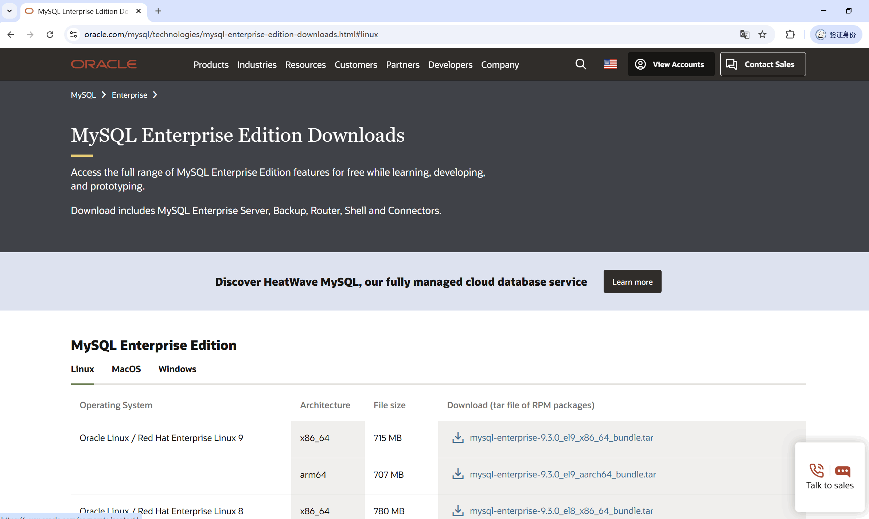The height and width of the screenshot is (519, 869).
Task: Switch to the MacOS tab
Action: click(x=126, y=369)
